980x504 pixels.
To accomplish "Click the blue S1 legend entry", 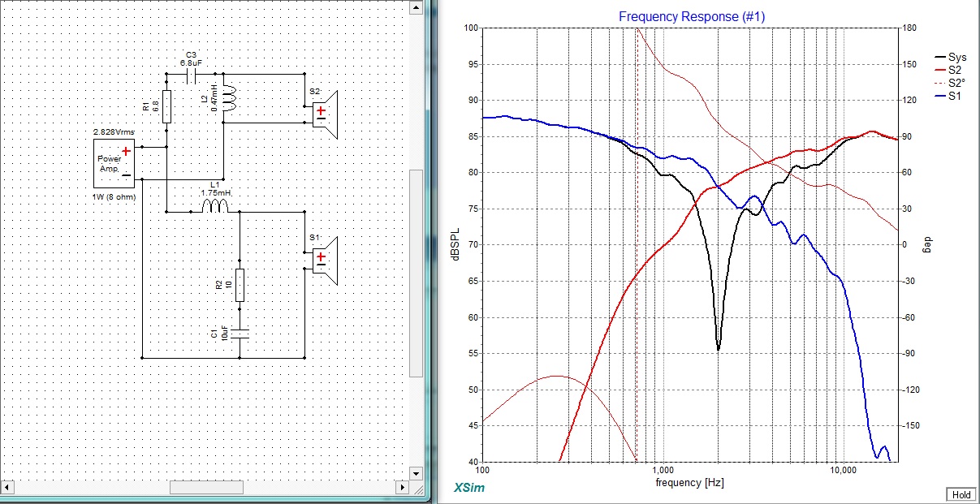I will click(949, 96).
